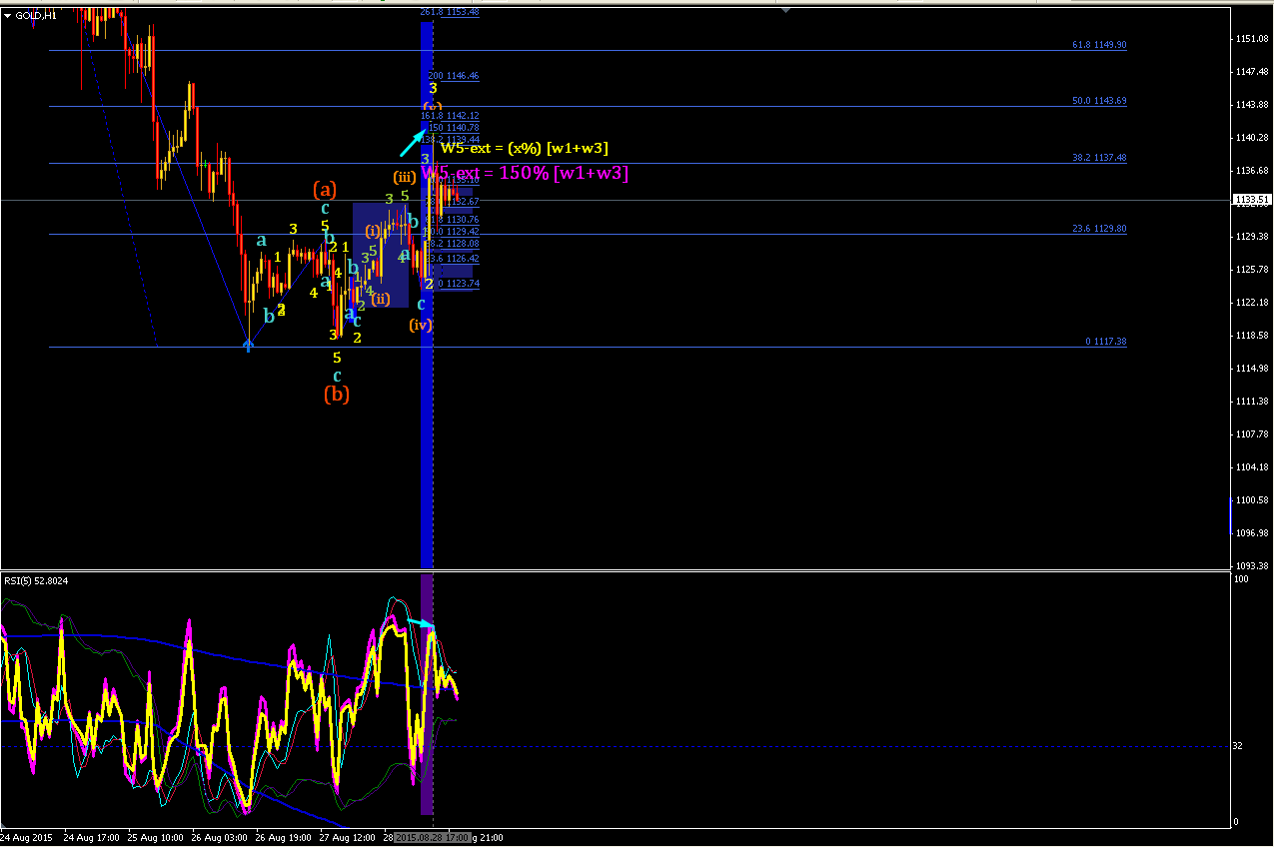Click the highlighted 2015.08.28 17:00 crosshair time label
This screenshot has width=1274, height=848.
(x=433, y=836)
